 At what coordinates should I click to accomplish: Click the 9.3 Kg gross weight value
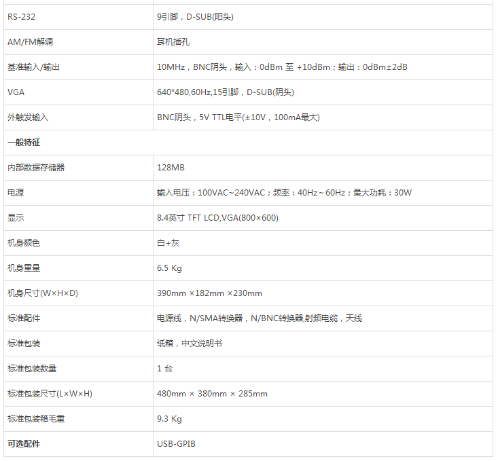pos(169,419)
